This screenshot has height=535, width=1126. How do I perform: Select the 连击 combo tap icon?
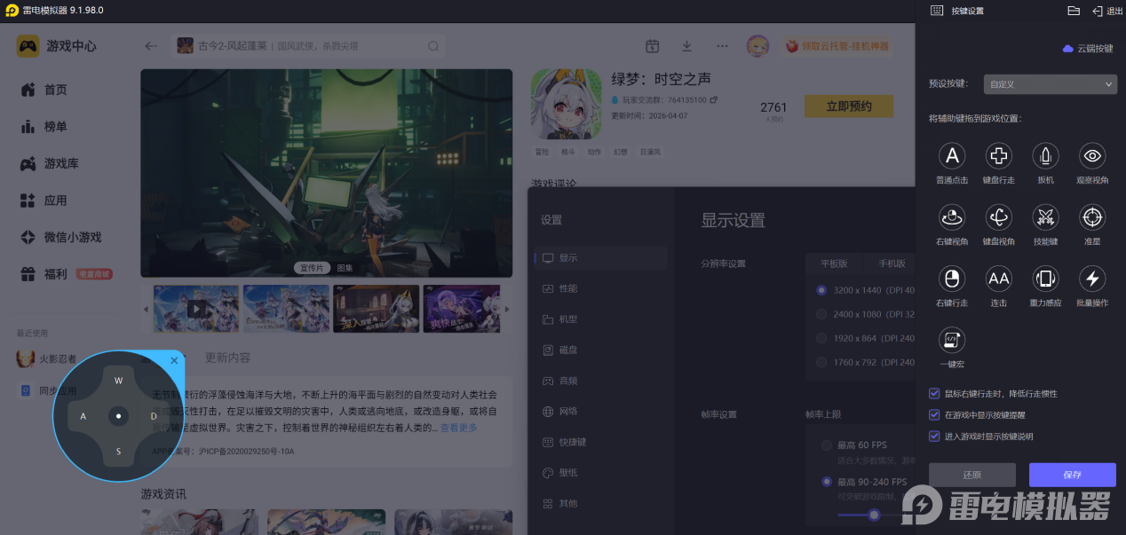click(x=999, y=279)
